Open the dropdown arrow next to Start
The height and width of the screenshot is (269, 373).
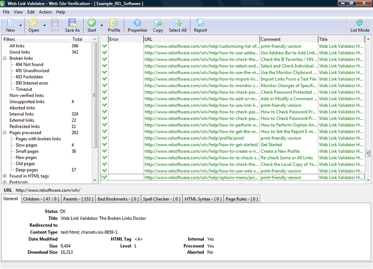(x=102, y=25)
